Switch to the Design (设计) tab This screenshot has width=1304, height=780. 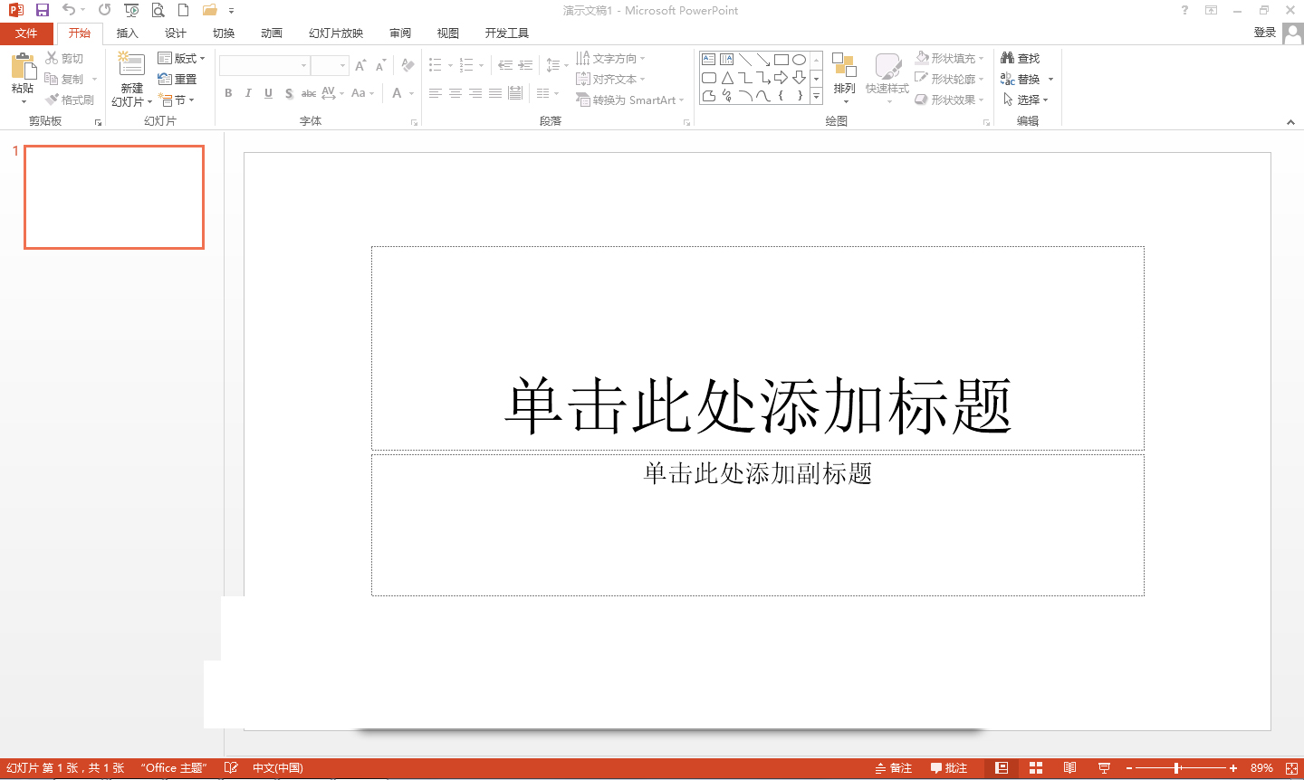pos(175,33)
